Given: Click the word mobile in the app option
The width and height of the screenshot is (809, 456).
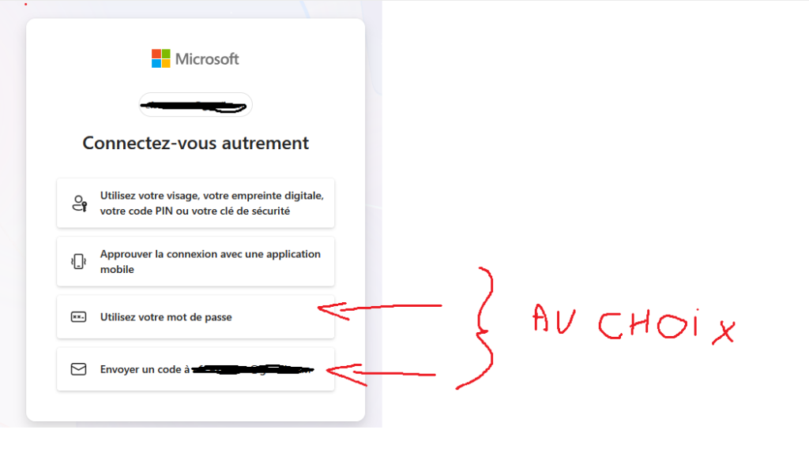Looking at the screenshot, I should tap(117, 269).
